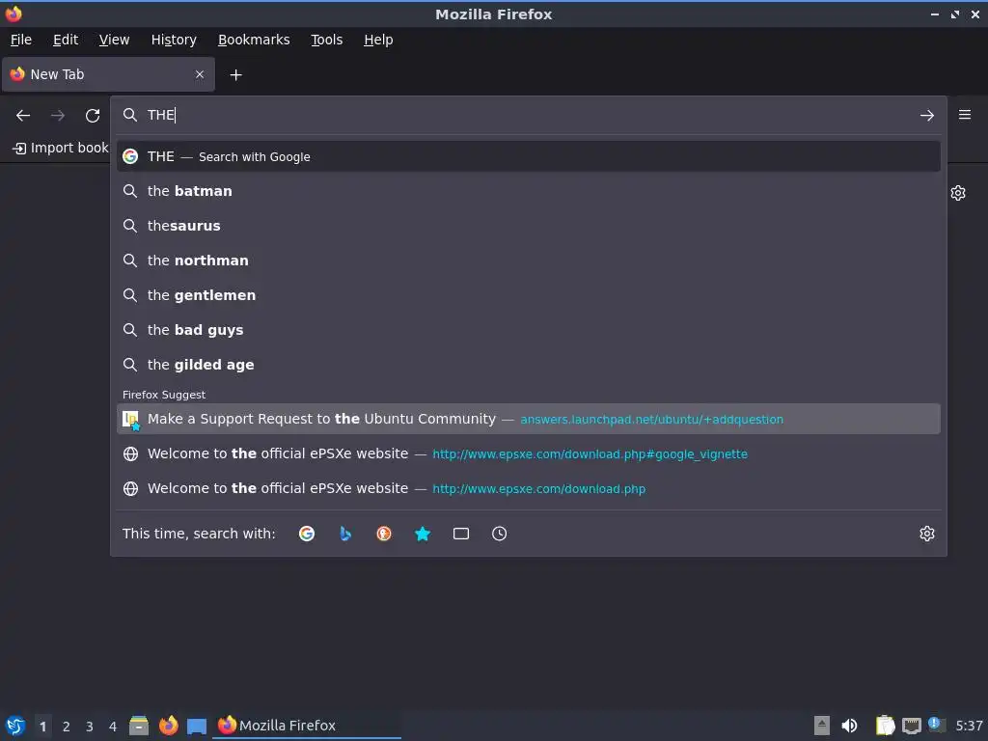The height and width of the screenshot is (741, 988).
Task: Open removable media eject tray icon
Action: [822, 726]
